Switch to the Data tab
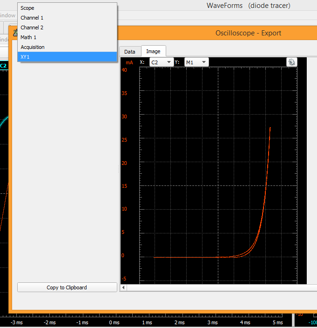This screenshot has height=328, width=317. [x=130, y=52]
